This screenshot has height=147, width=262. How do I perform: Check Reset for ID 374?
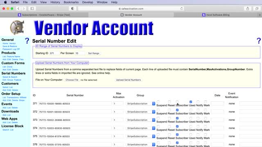pos(169,126)
